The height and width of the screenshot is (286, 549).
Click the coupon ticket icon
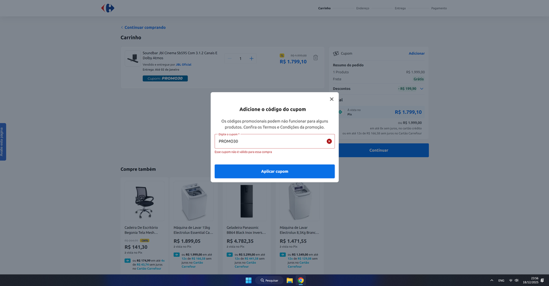(336, 53)
